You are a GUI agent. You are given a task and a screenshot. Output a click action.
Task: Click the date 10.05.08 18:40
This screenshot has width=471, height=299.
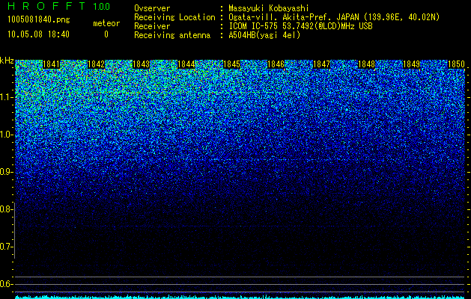pyautogui.click(x=38, y=34)
